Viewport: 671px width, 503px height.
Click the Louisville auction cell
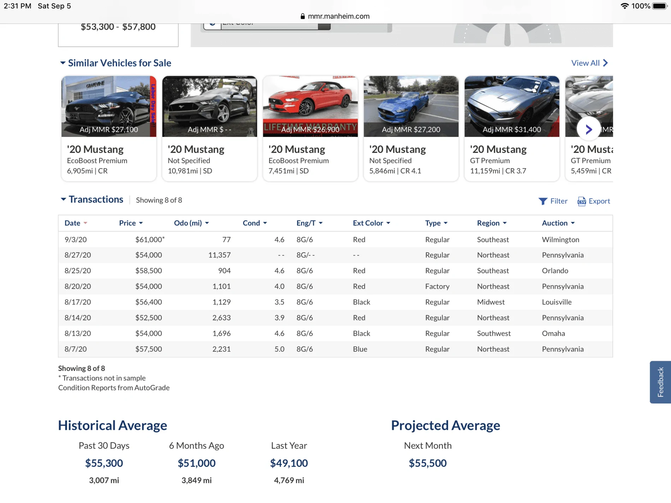(x=557, y=302)
